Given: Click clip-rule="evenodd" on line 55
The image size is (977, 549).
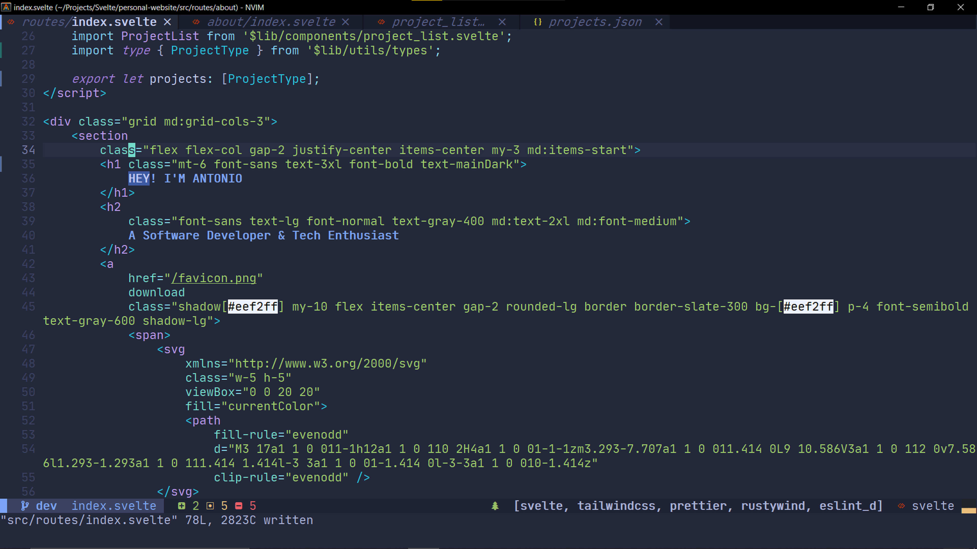Looking at the screenshot, I should pos(281,477).
